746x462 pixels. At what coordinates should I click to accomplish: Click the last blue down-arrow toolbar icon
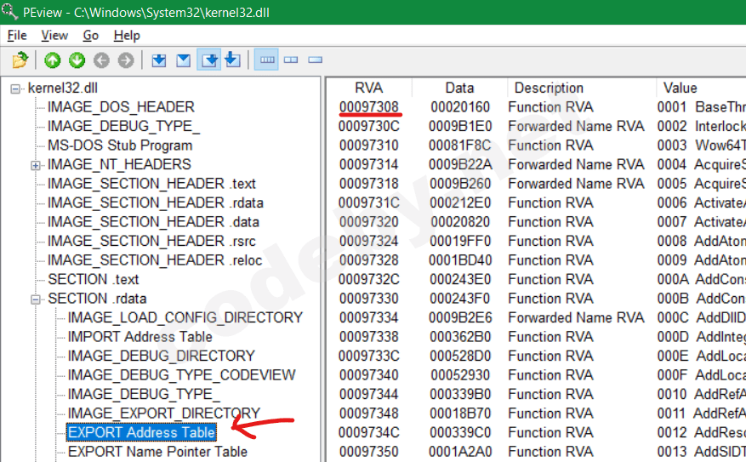click(x=232, y=60)
